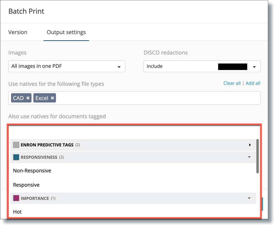This screenshot has width=275, height=226.
Task: Remove the CAD file type chip
Action: 28,98
